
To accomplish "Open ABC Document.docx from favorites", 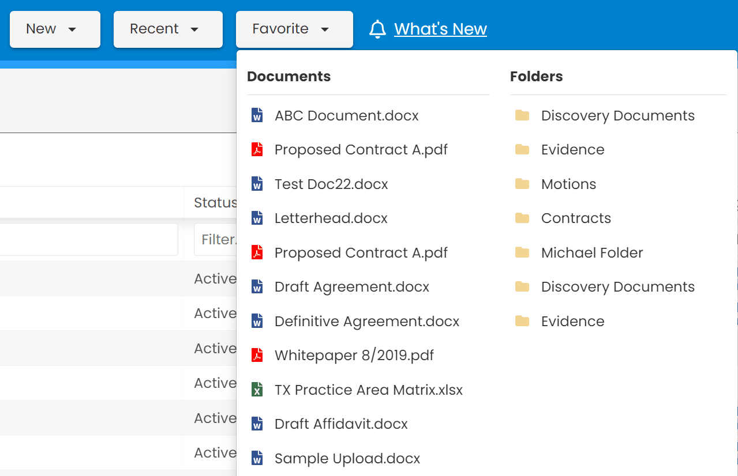I will coord(347,115).
